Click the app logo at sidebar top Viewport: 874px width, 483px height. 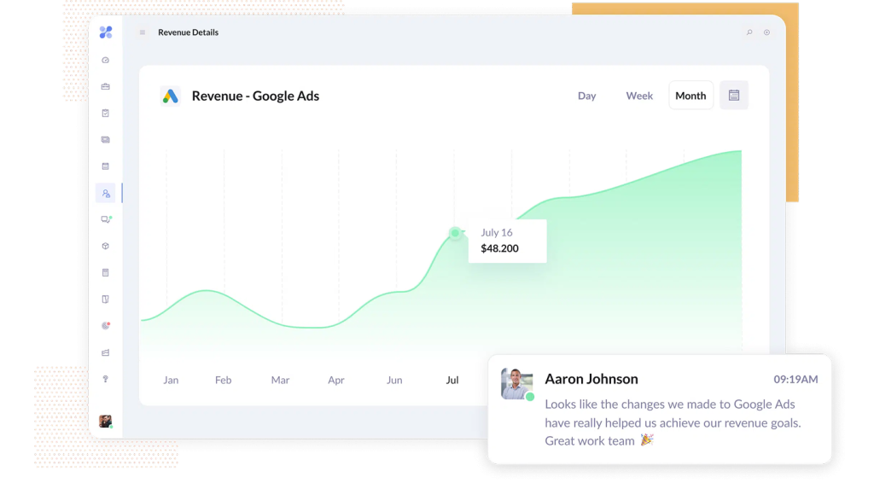[106, 32]
